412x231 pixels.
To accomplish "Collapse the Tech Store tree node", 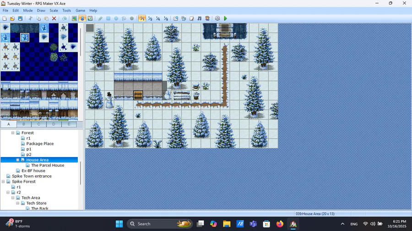I will [17, 203].
